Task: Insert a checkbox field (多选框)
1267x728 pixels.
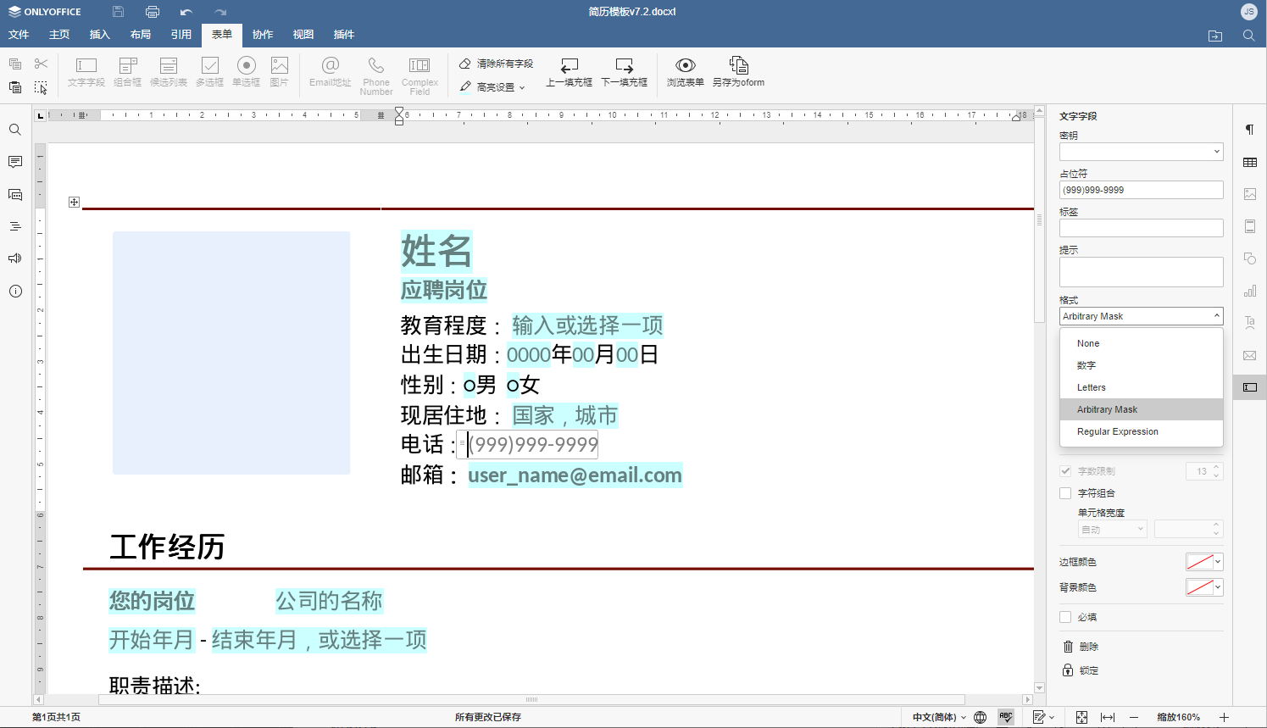Action: 209,72
